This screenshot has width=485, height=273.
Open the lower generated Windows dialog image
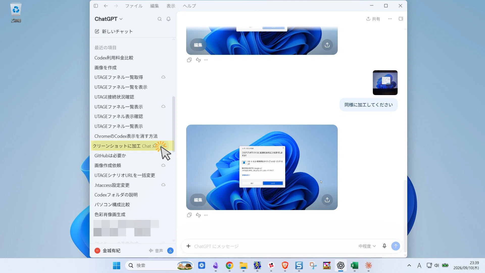pyautogui.click(x=262, y=167)
